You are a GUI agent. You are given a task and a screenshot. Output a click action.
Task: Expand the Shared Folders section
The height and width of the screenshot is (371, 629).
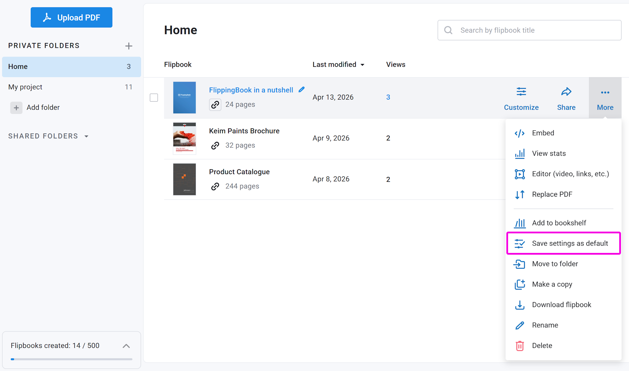tap(86, 136)
